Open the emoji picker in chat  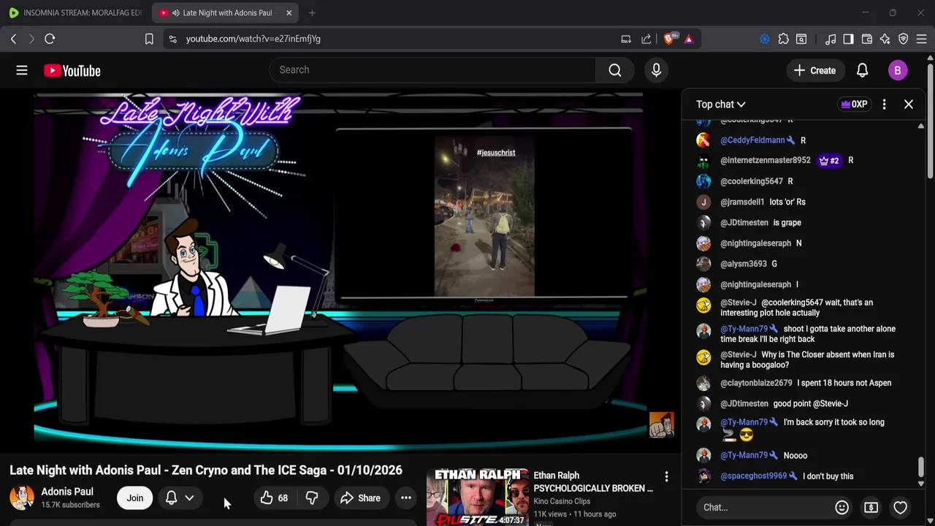[x=841, y=507]
